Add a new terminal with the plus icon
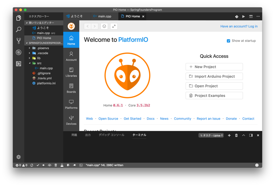The height and width of the screenshot is (186, 275). point(229,135)
